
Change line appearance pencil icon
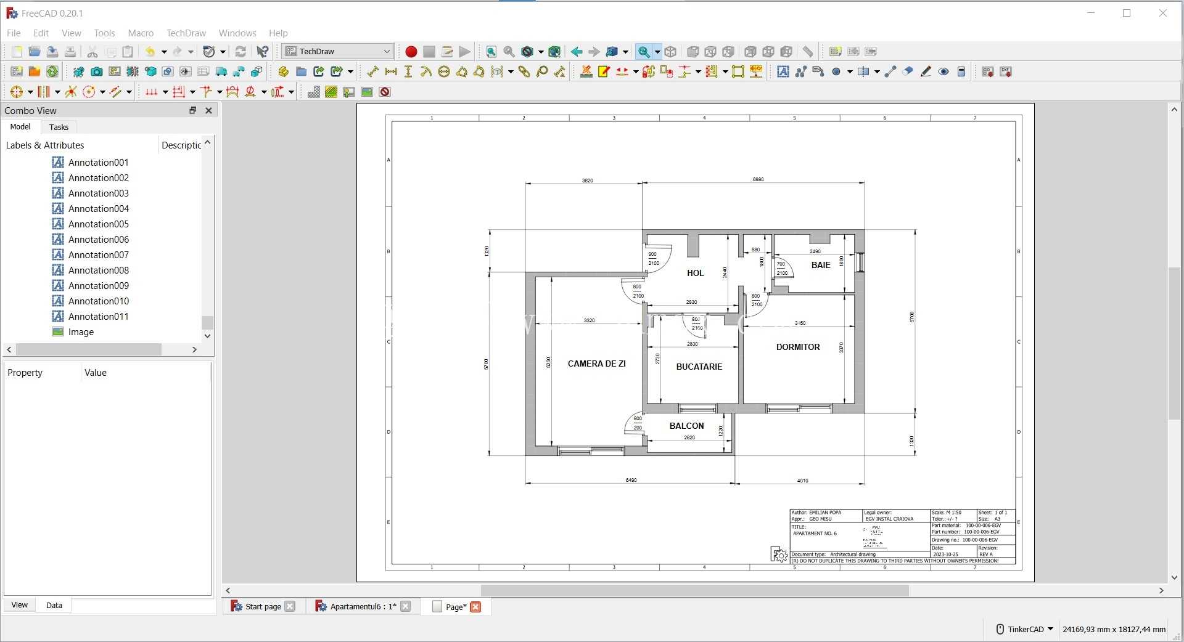point(926,71)
